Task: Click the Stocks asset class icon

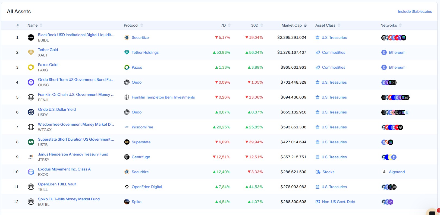Action: (318, 172)
